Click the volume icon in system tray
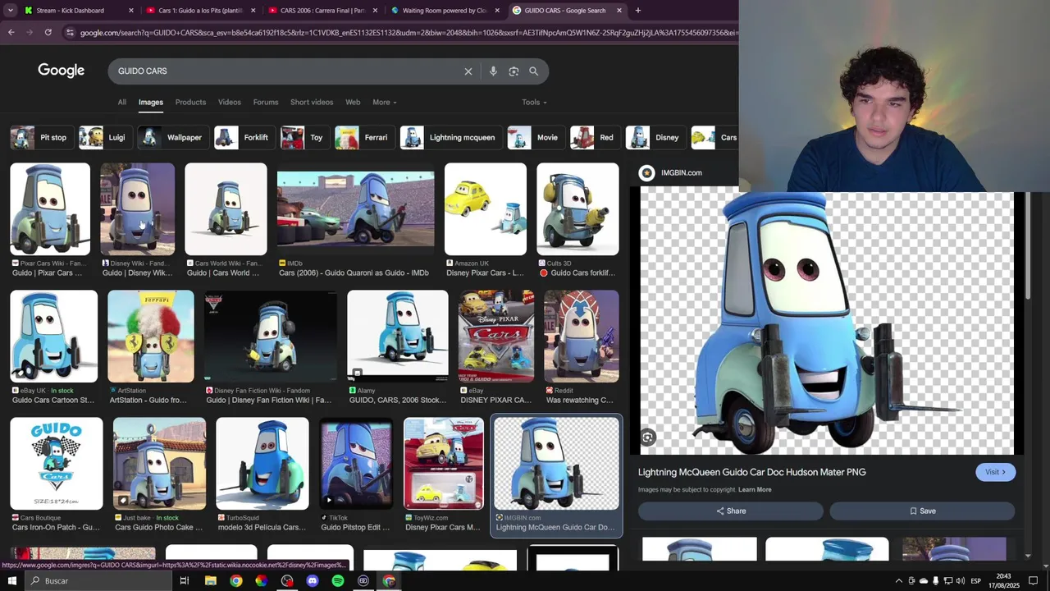 coord(960,581)
